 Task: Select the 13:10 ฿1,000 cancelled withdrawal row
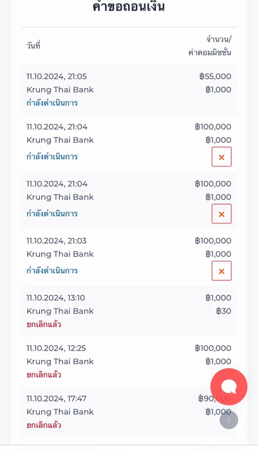[x=129, y=311]
